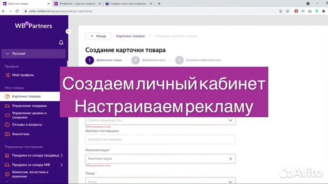Select Карточки товаров in the sidebar
This screenshot has width=328, height=184.
[x=30, y=96]
